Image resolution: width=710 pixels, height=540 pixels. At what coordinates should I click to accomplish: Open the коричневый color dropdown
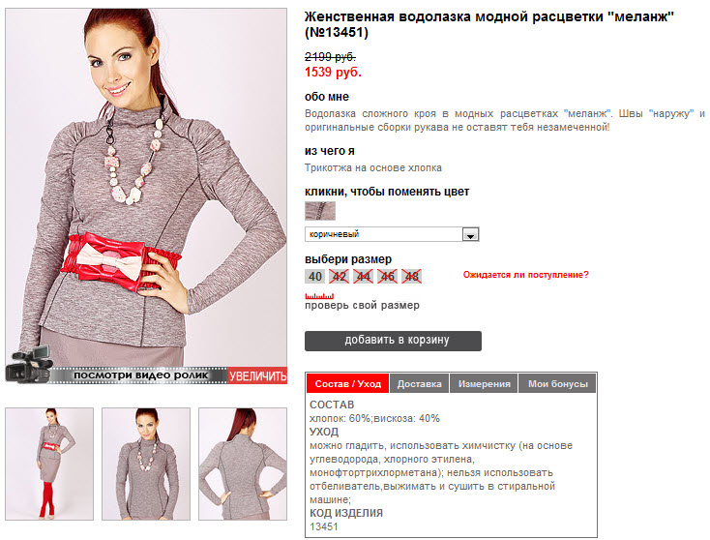click(x=392, y=234)
